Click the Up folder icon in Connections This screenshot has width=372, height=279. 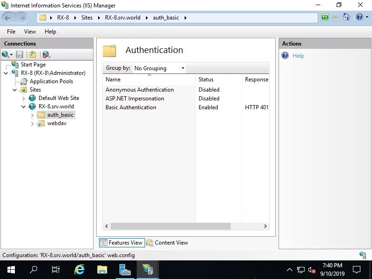[33, 54]
